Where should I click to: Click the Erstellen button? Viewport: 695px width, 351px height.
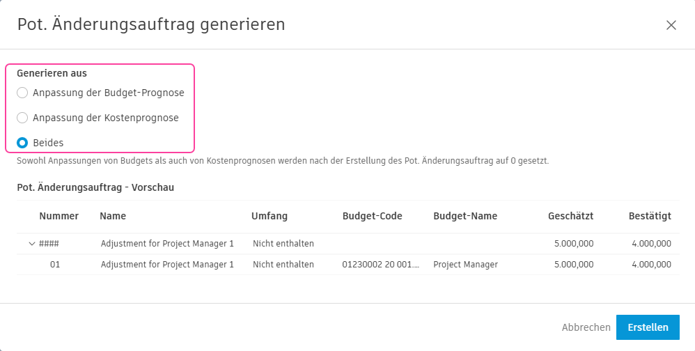[x=648, y=327]
